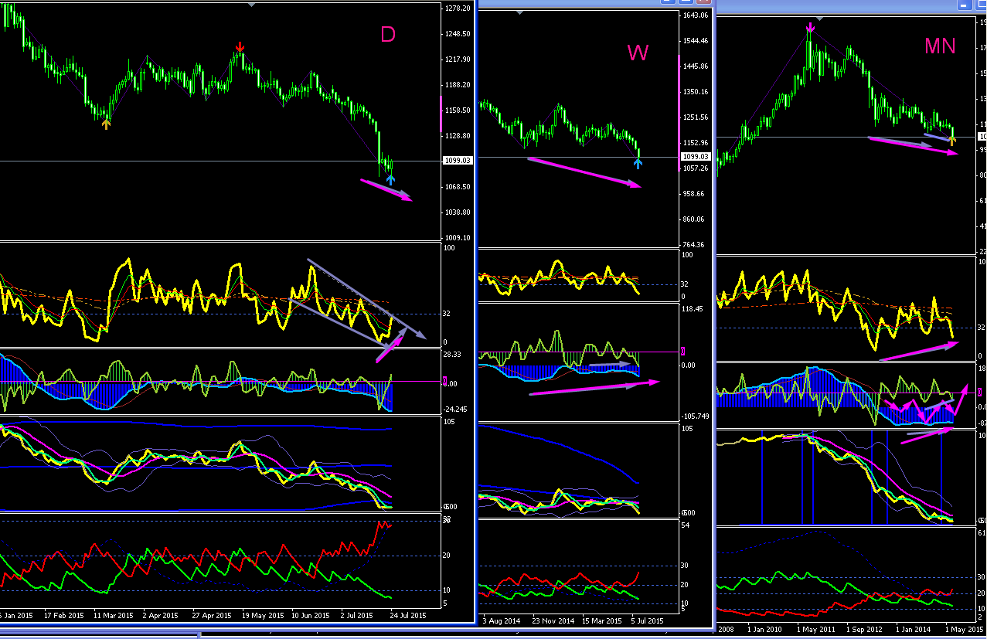The image size is (987, 639).
Task: Click the 1251.56 price level on the W scale
Action: tap(696, 117)
